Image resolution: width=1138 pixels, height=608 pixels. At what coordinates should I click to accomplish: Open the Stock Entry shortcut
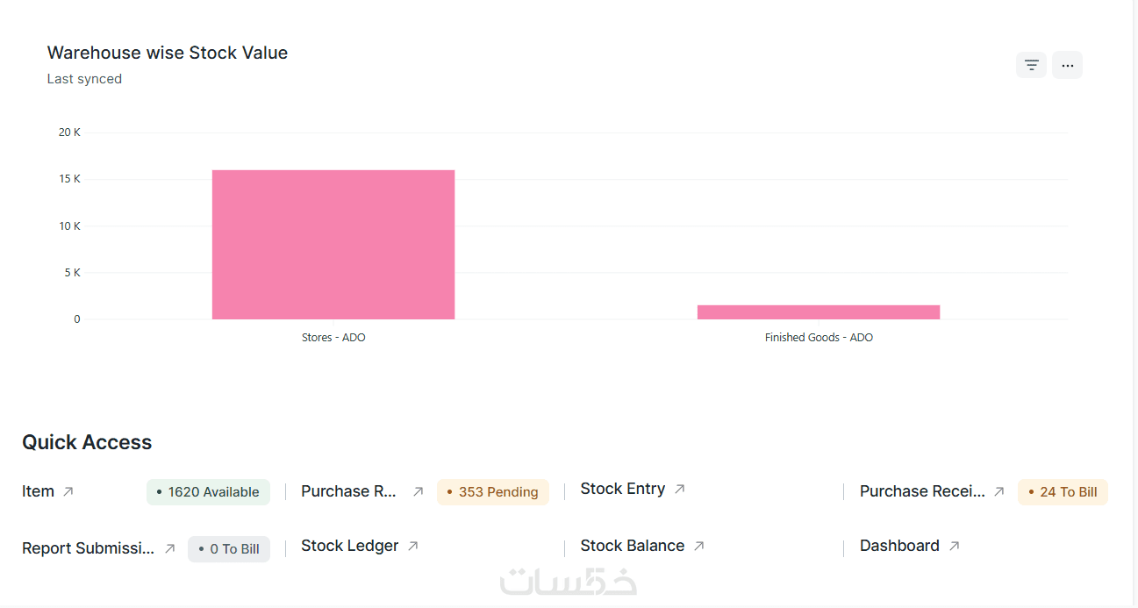click(622, 490)
